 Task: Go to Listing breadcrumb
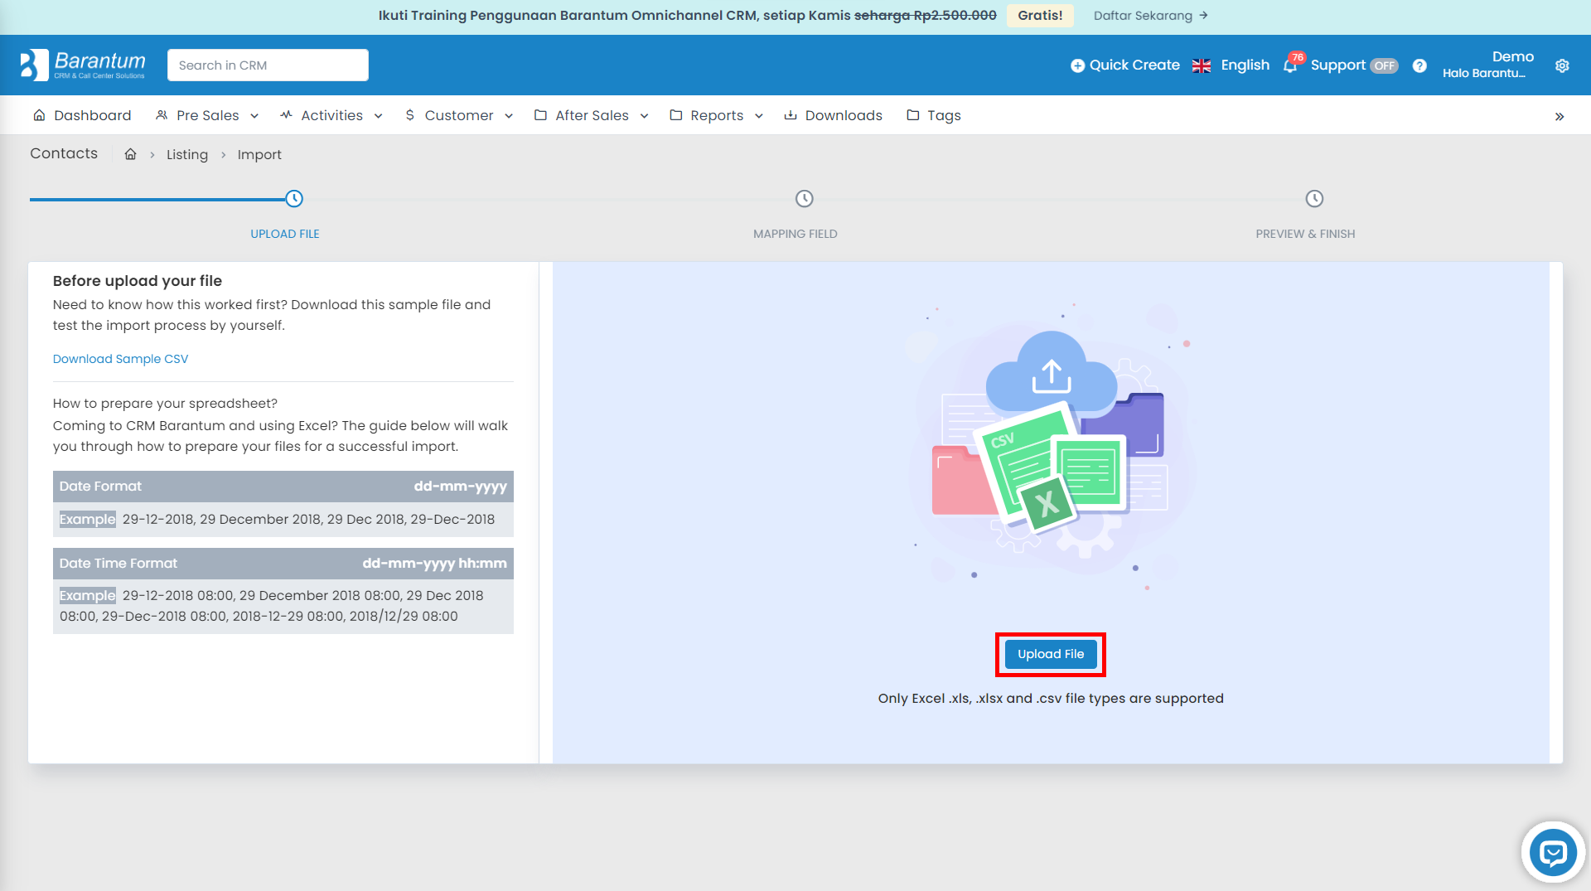click(187, 154)
